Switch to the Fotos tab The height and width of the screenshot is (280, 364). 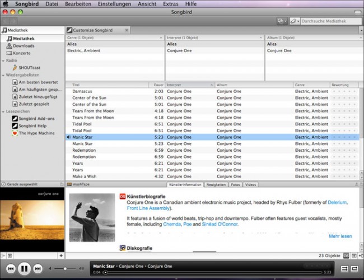tap(235, 184)
